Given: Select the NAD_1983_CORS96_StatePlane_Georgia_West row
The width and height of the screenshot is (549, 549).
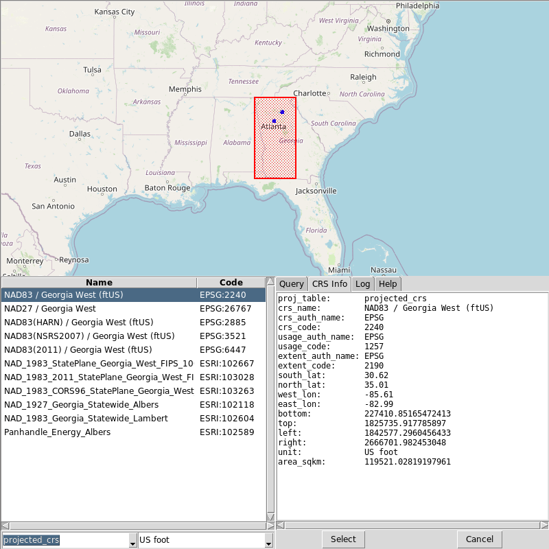Looking at the screenshot, I should click(x=133, y=390).
